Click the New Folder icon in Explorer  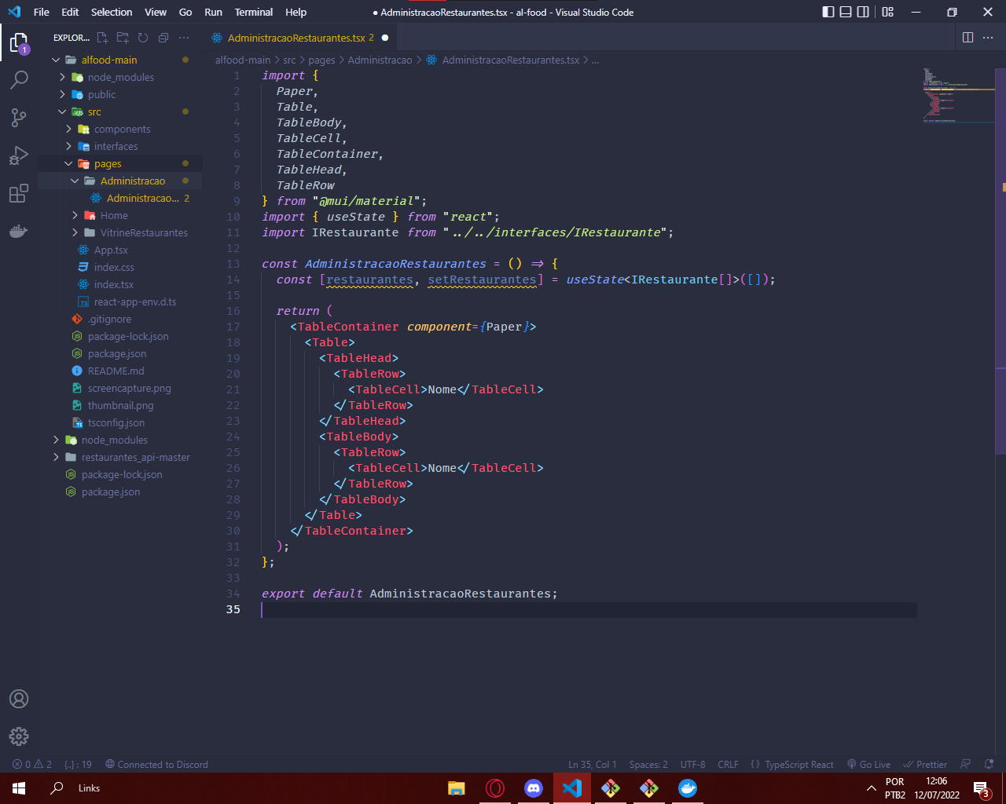[123, 38]
